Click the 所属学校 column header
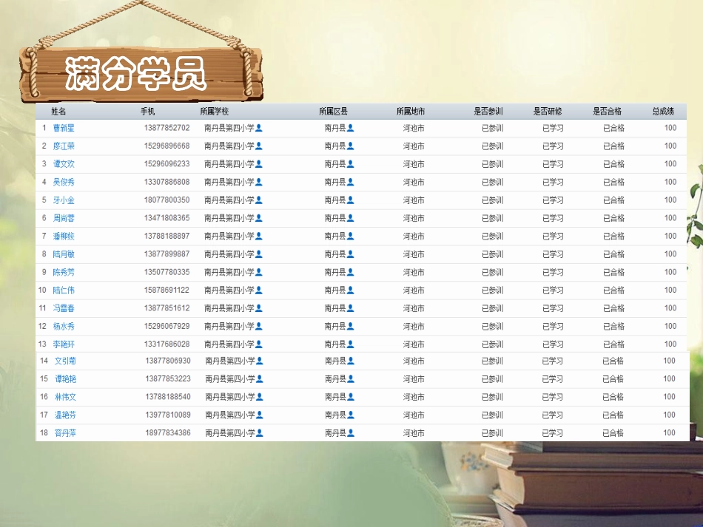Viewport: 703px width, 527px height. (x=215, y=111)
